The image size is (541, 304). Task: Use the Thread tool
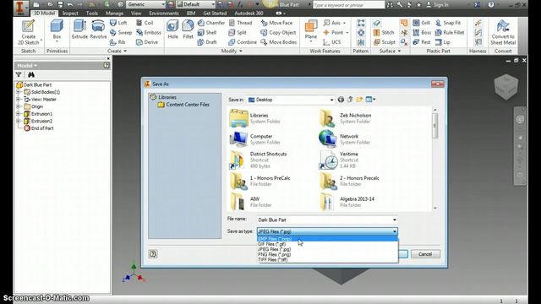coord(240,23)
